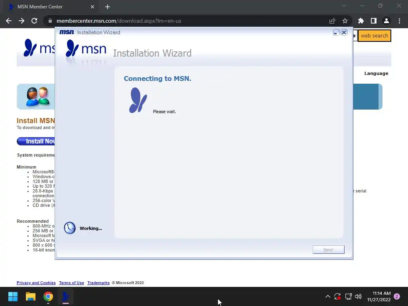Close the MSN Installation Wizard window
This screenshot has height=306, width=408.
coord(344,33)
